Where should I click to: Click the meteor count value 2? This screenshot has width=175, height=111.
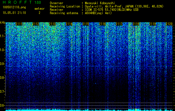coord(40,13)
